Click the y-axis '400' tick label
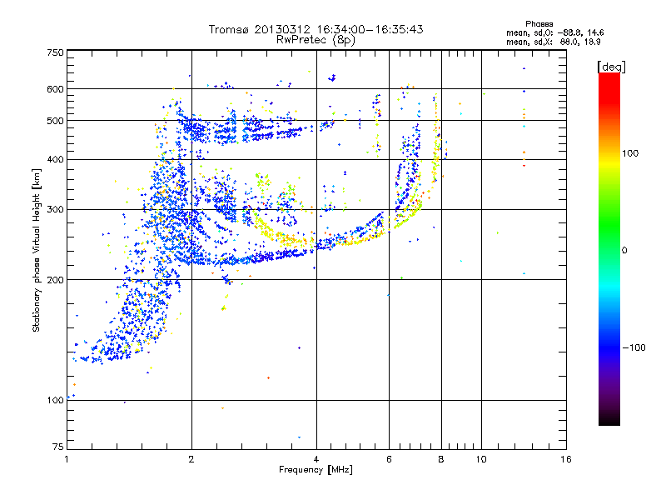 (x=56, y=160)
